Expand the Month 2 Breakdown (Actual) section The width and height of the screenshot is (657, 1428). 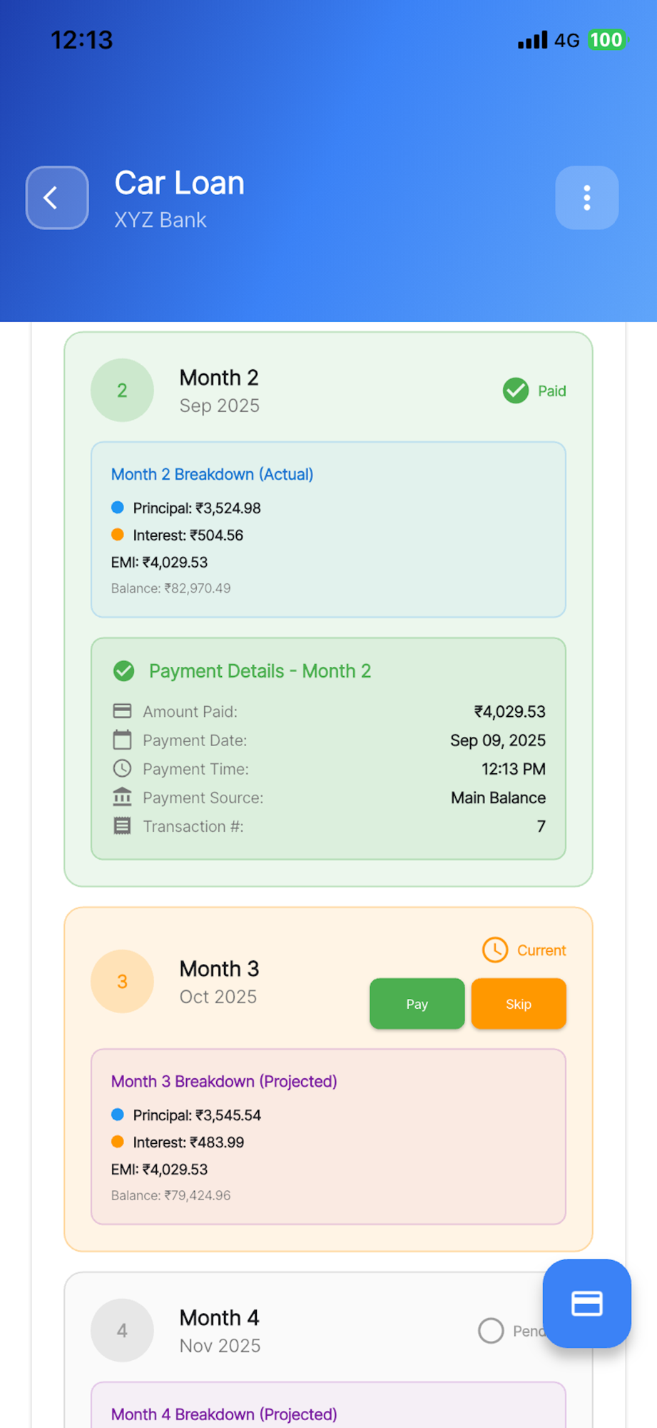(x=212, y=474)
